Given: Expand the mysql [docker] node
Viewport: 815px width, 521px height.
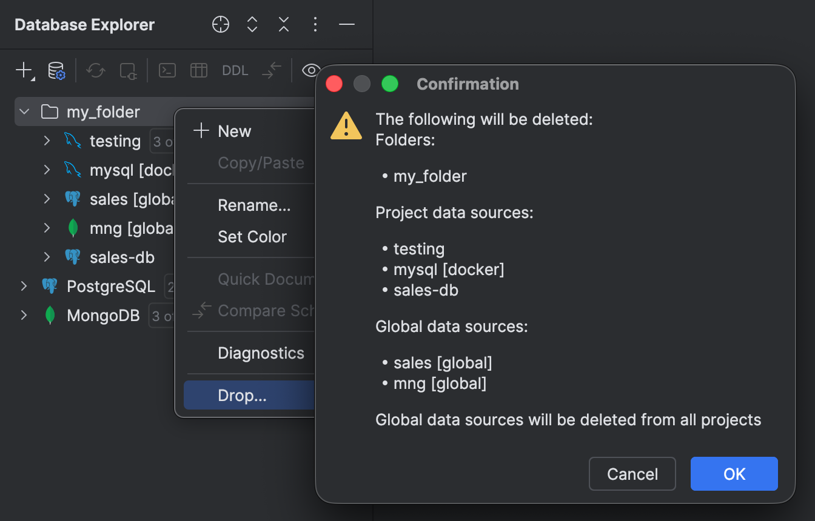Looking at the screenshot, I should (x=47, y=170).
